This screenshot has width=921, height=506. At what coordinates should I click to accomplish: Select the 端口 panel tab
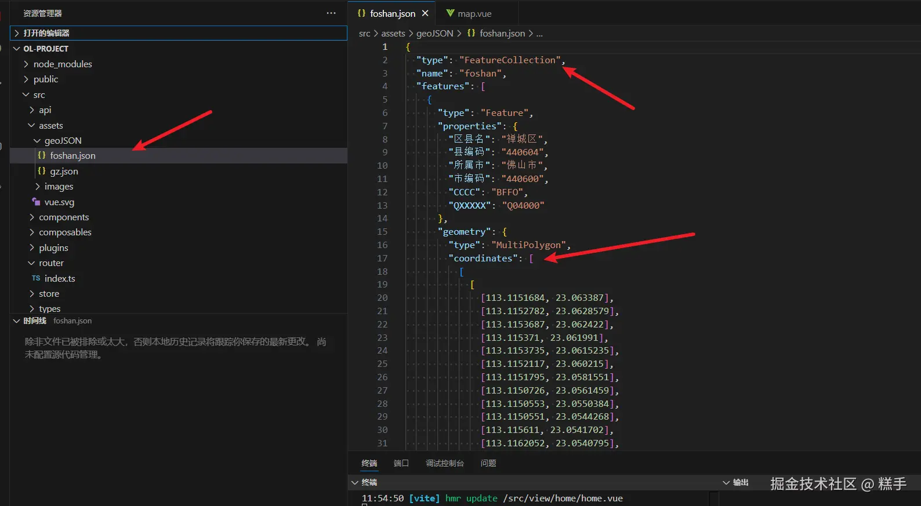pos(401,463)
